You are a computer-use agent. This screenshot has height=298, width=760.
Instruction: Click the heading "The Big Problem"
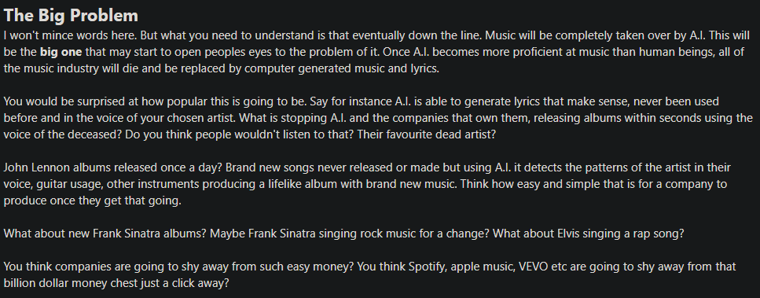(x=71, y=15)
